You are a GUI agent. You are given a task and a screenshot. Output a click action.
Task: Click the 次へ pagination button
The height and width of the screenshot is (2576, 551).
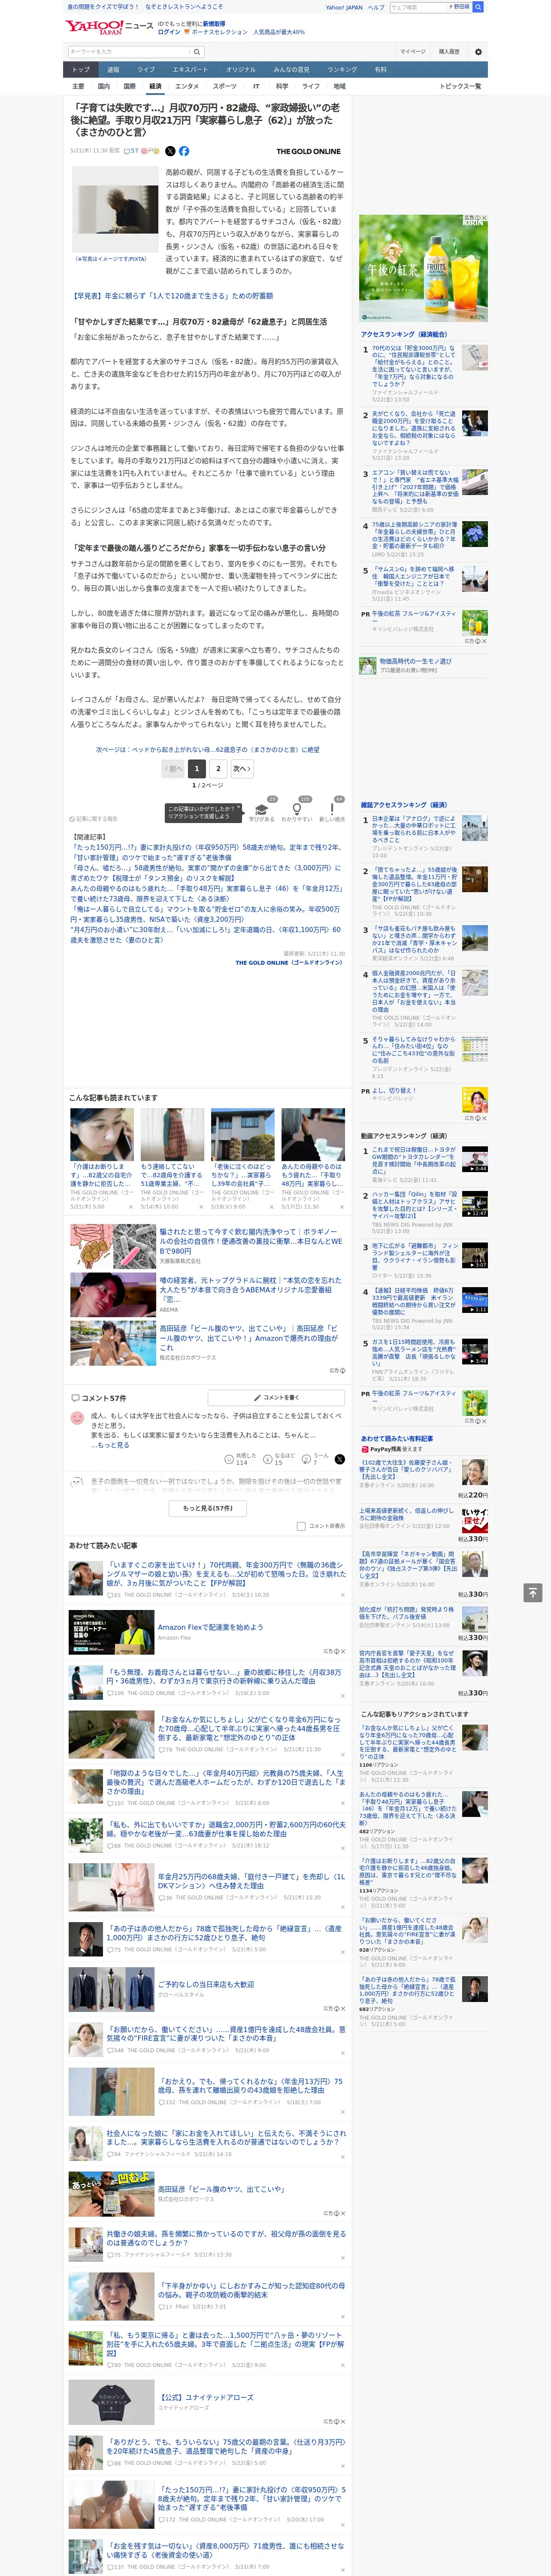tap(242, 769)
